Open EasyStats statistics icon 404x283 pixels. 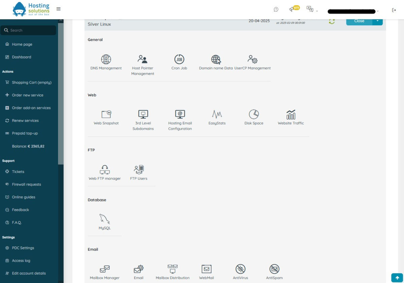(x=217, y=115)
